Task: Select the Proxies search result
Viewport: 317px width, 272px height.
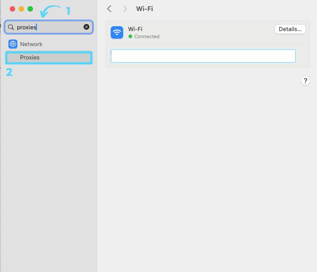Action: tap(49, 58)
